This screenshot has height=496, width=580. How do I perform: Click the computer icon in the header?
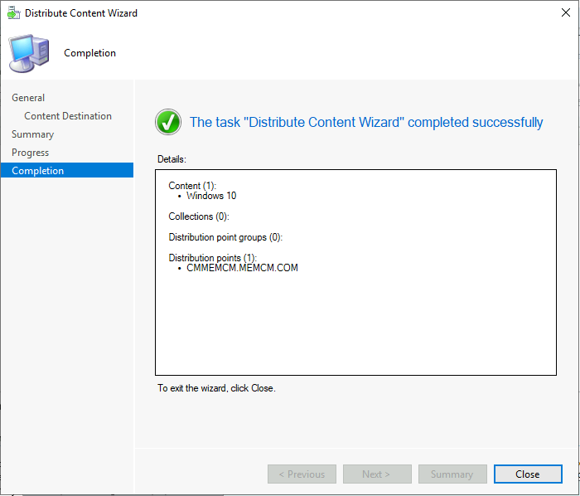28,53
